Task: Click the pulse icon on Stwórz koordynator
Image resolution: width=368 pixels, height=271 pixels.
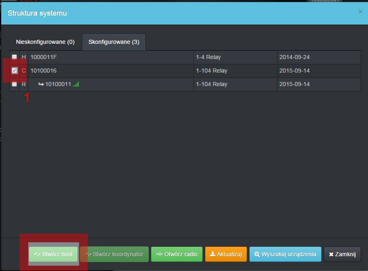Action: 88,254
